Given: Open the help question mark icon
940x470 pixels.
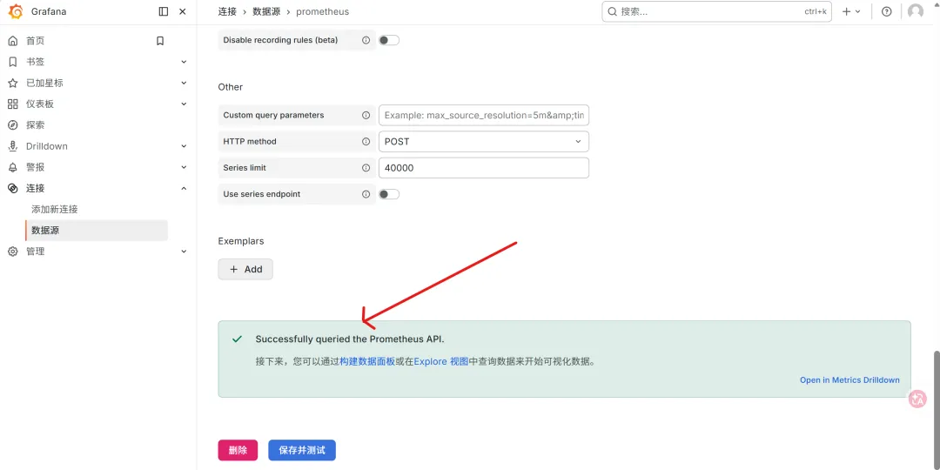Looking at the screenshot, I should (x=887, y=11).
